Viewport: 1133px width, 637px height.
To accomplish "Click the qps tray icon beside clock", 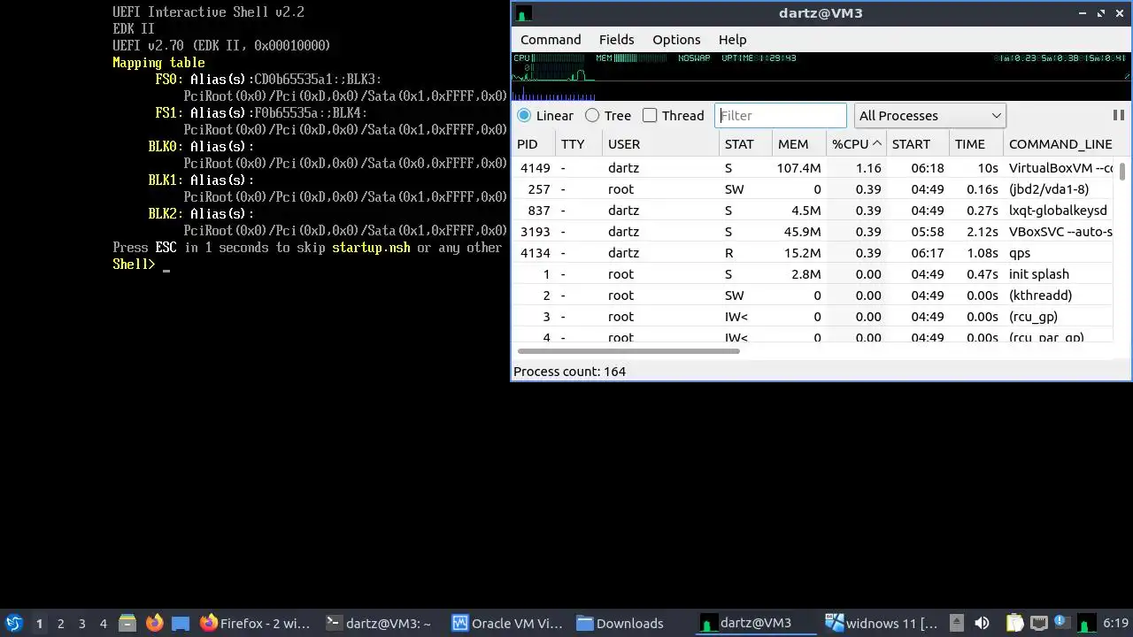I will click(1086, 624).
